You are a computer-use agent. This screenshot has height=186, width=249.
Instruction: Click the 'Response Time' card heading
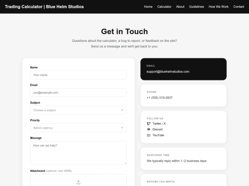coord(158,155)
